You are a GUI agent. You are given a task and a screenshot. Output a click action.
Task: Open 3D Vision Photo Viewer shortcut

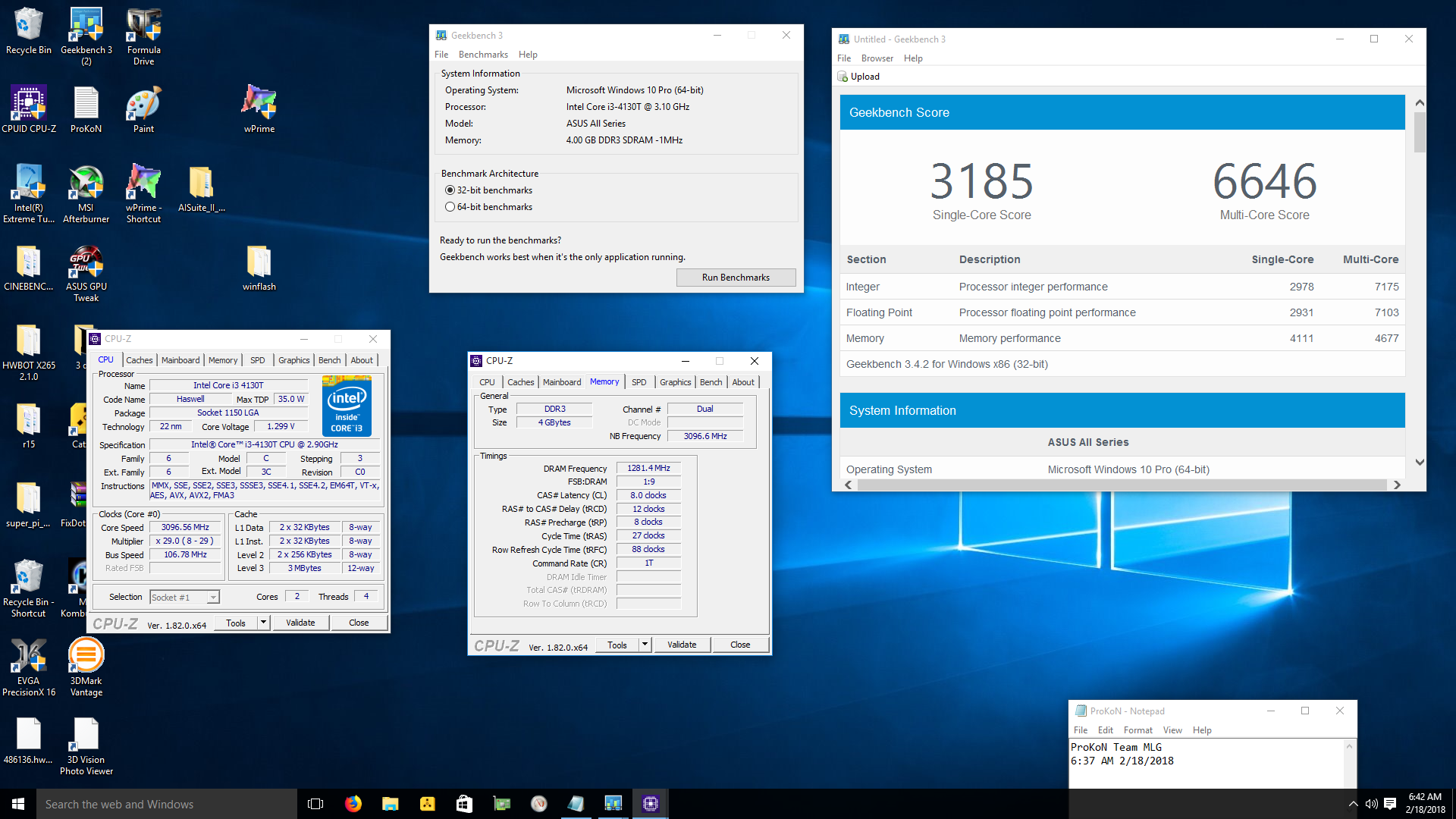[x=86, y=746]
